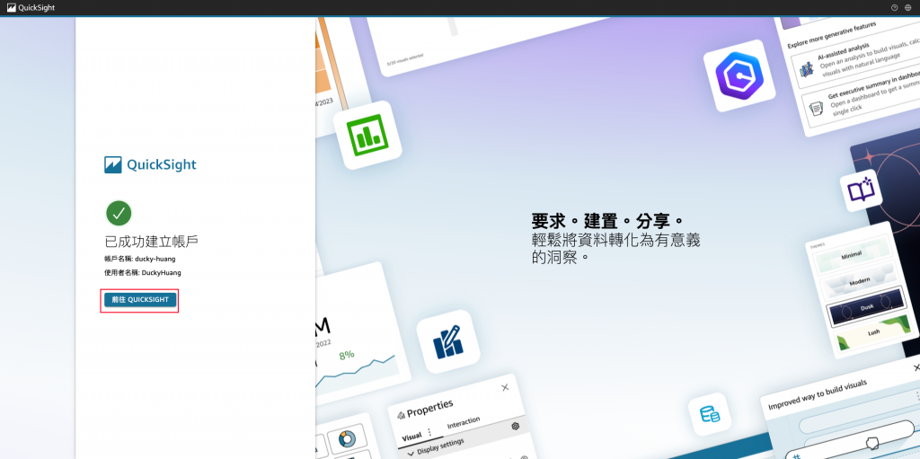Choose the Minimal theme thumbnail

(x=852, y=255)
